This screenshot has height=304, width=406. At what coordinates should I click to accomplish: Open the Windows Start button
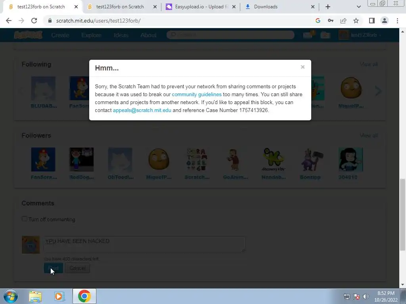[x=11, y=296]
